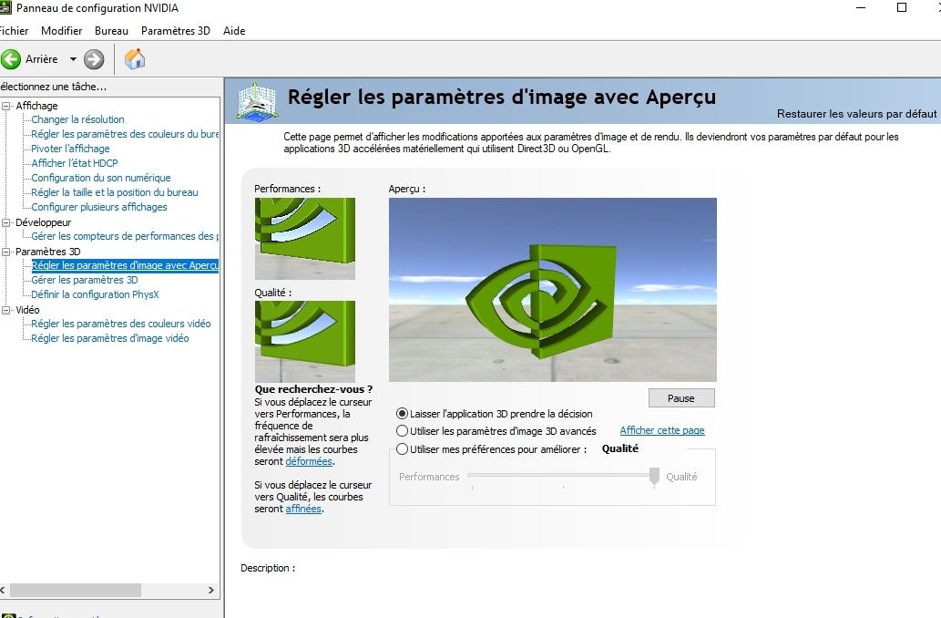Click the task pane horizontal scrollbar thumb

pyautogui.click(x=76, y=591)
